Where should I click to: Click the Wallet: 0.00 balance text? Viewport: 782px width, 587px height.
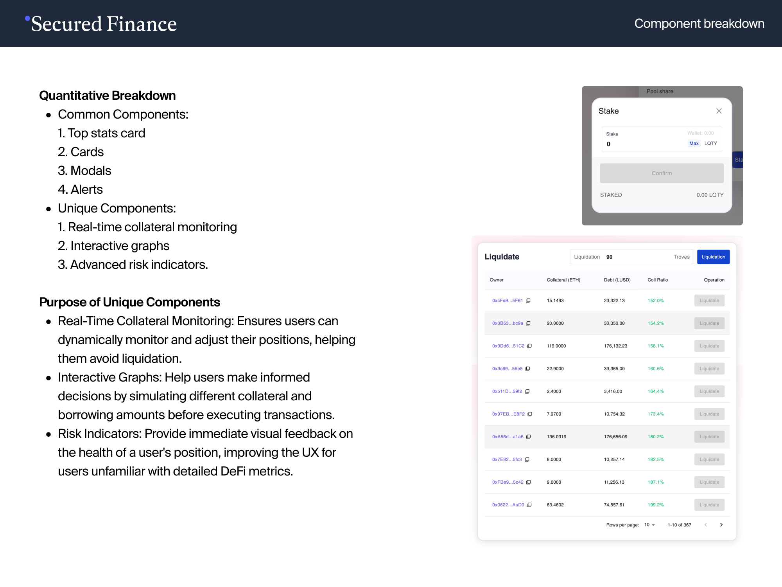tap(700, 133)
